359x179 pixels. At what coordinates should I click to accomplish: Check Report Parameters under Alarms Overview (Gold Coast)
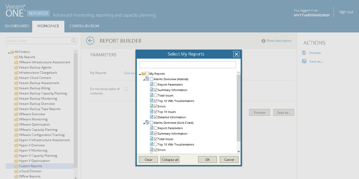point(156,128)
